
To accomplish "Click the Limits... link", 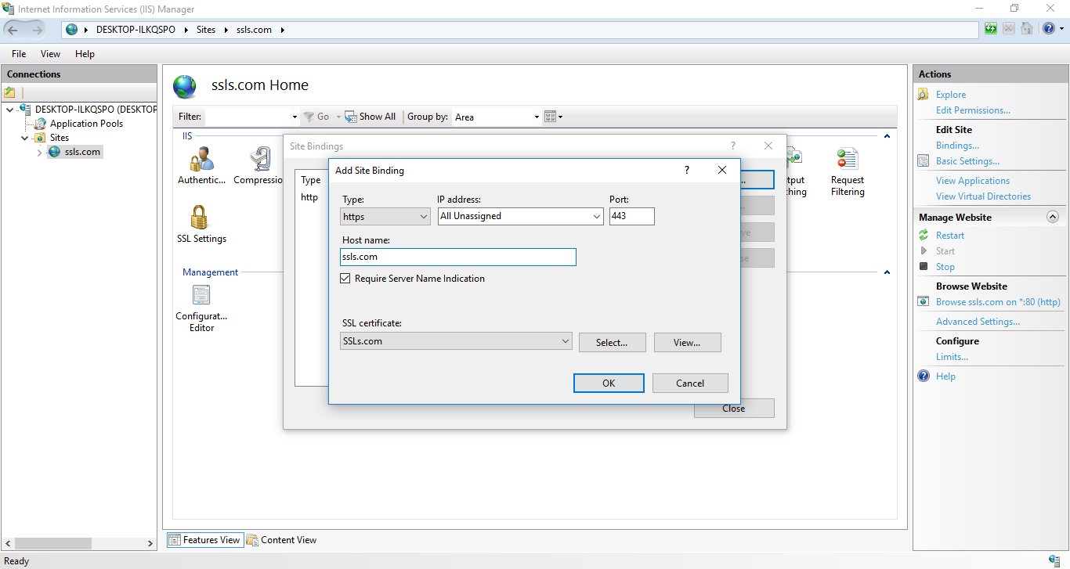I will (952, 356).
